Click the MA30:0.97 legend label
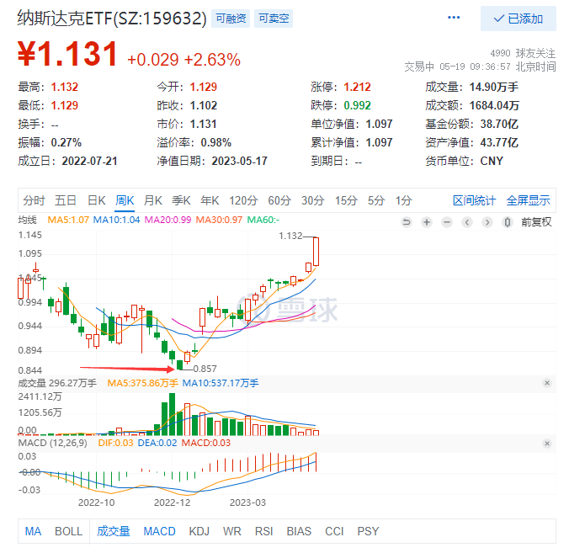 pos(219,220)
